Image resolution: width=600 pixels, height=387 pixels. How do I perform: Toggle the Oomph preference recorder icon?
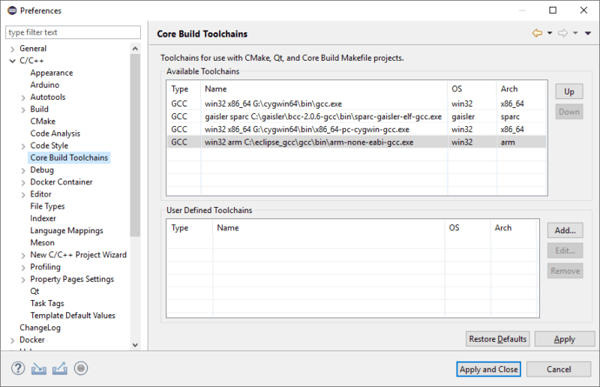click(x=81, y=369)
